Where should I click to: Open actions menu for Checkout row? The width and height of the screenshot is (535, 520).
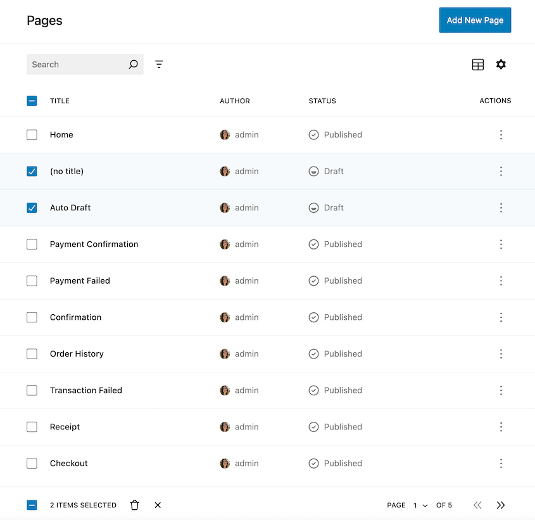(x=501, y=464)
